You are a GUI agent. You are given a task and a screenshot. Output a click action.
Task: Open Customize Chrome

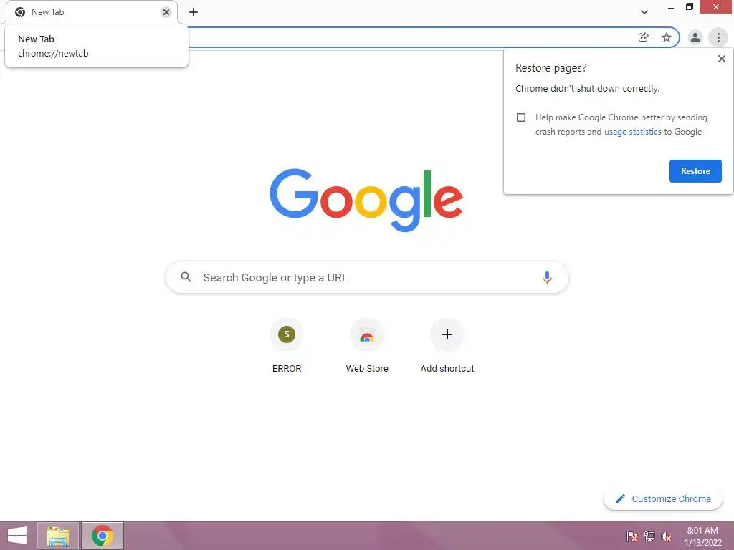coord(663,499)
